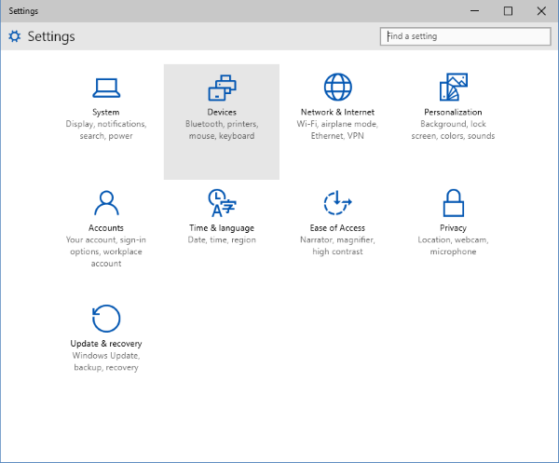Click the 'Devices' label
The image size is (559, 463).
(222, 113)
